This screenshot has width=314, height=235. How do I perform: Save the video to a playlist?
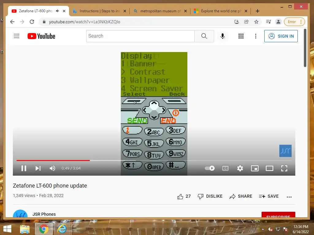[x=269, y=196]
